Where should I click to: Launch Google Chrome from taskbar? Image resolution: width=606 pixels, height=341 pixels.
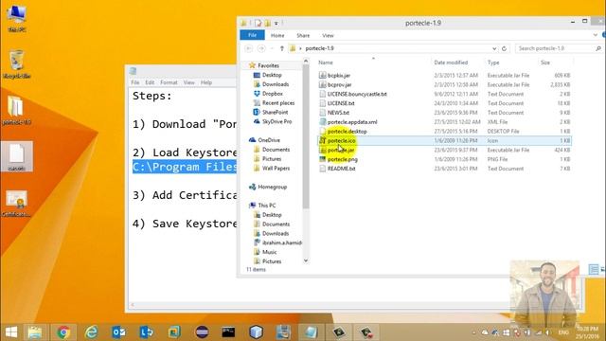(x=63, y=332)
